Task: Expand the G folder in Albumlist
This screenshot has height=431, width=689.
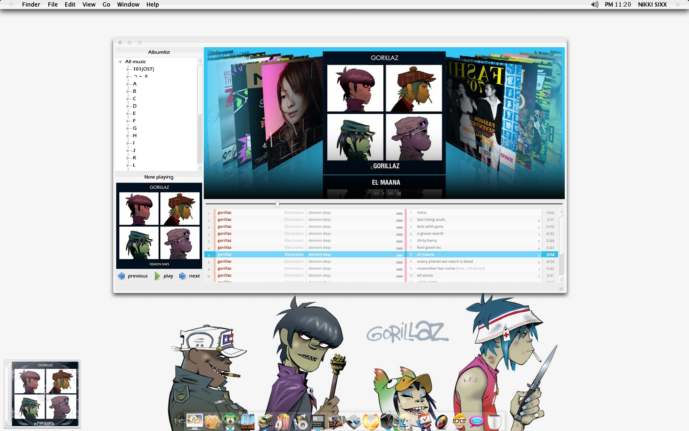Action: click(128, 128)
